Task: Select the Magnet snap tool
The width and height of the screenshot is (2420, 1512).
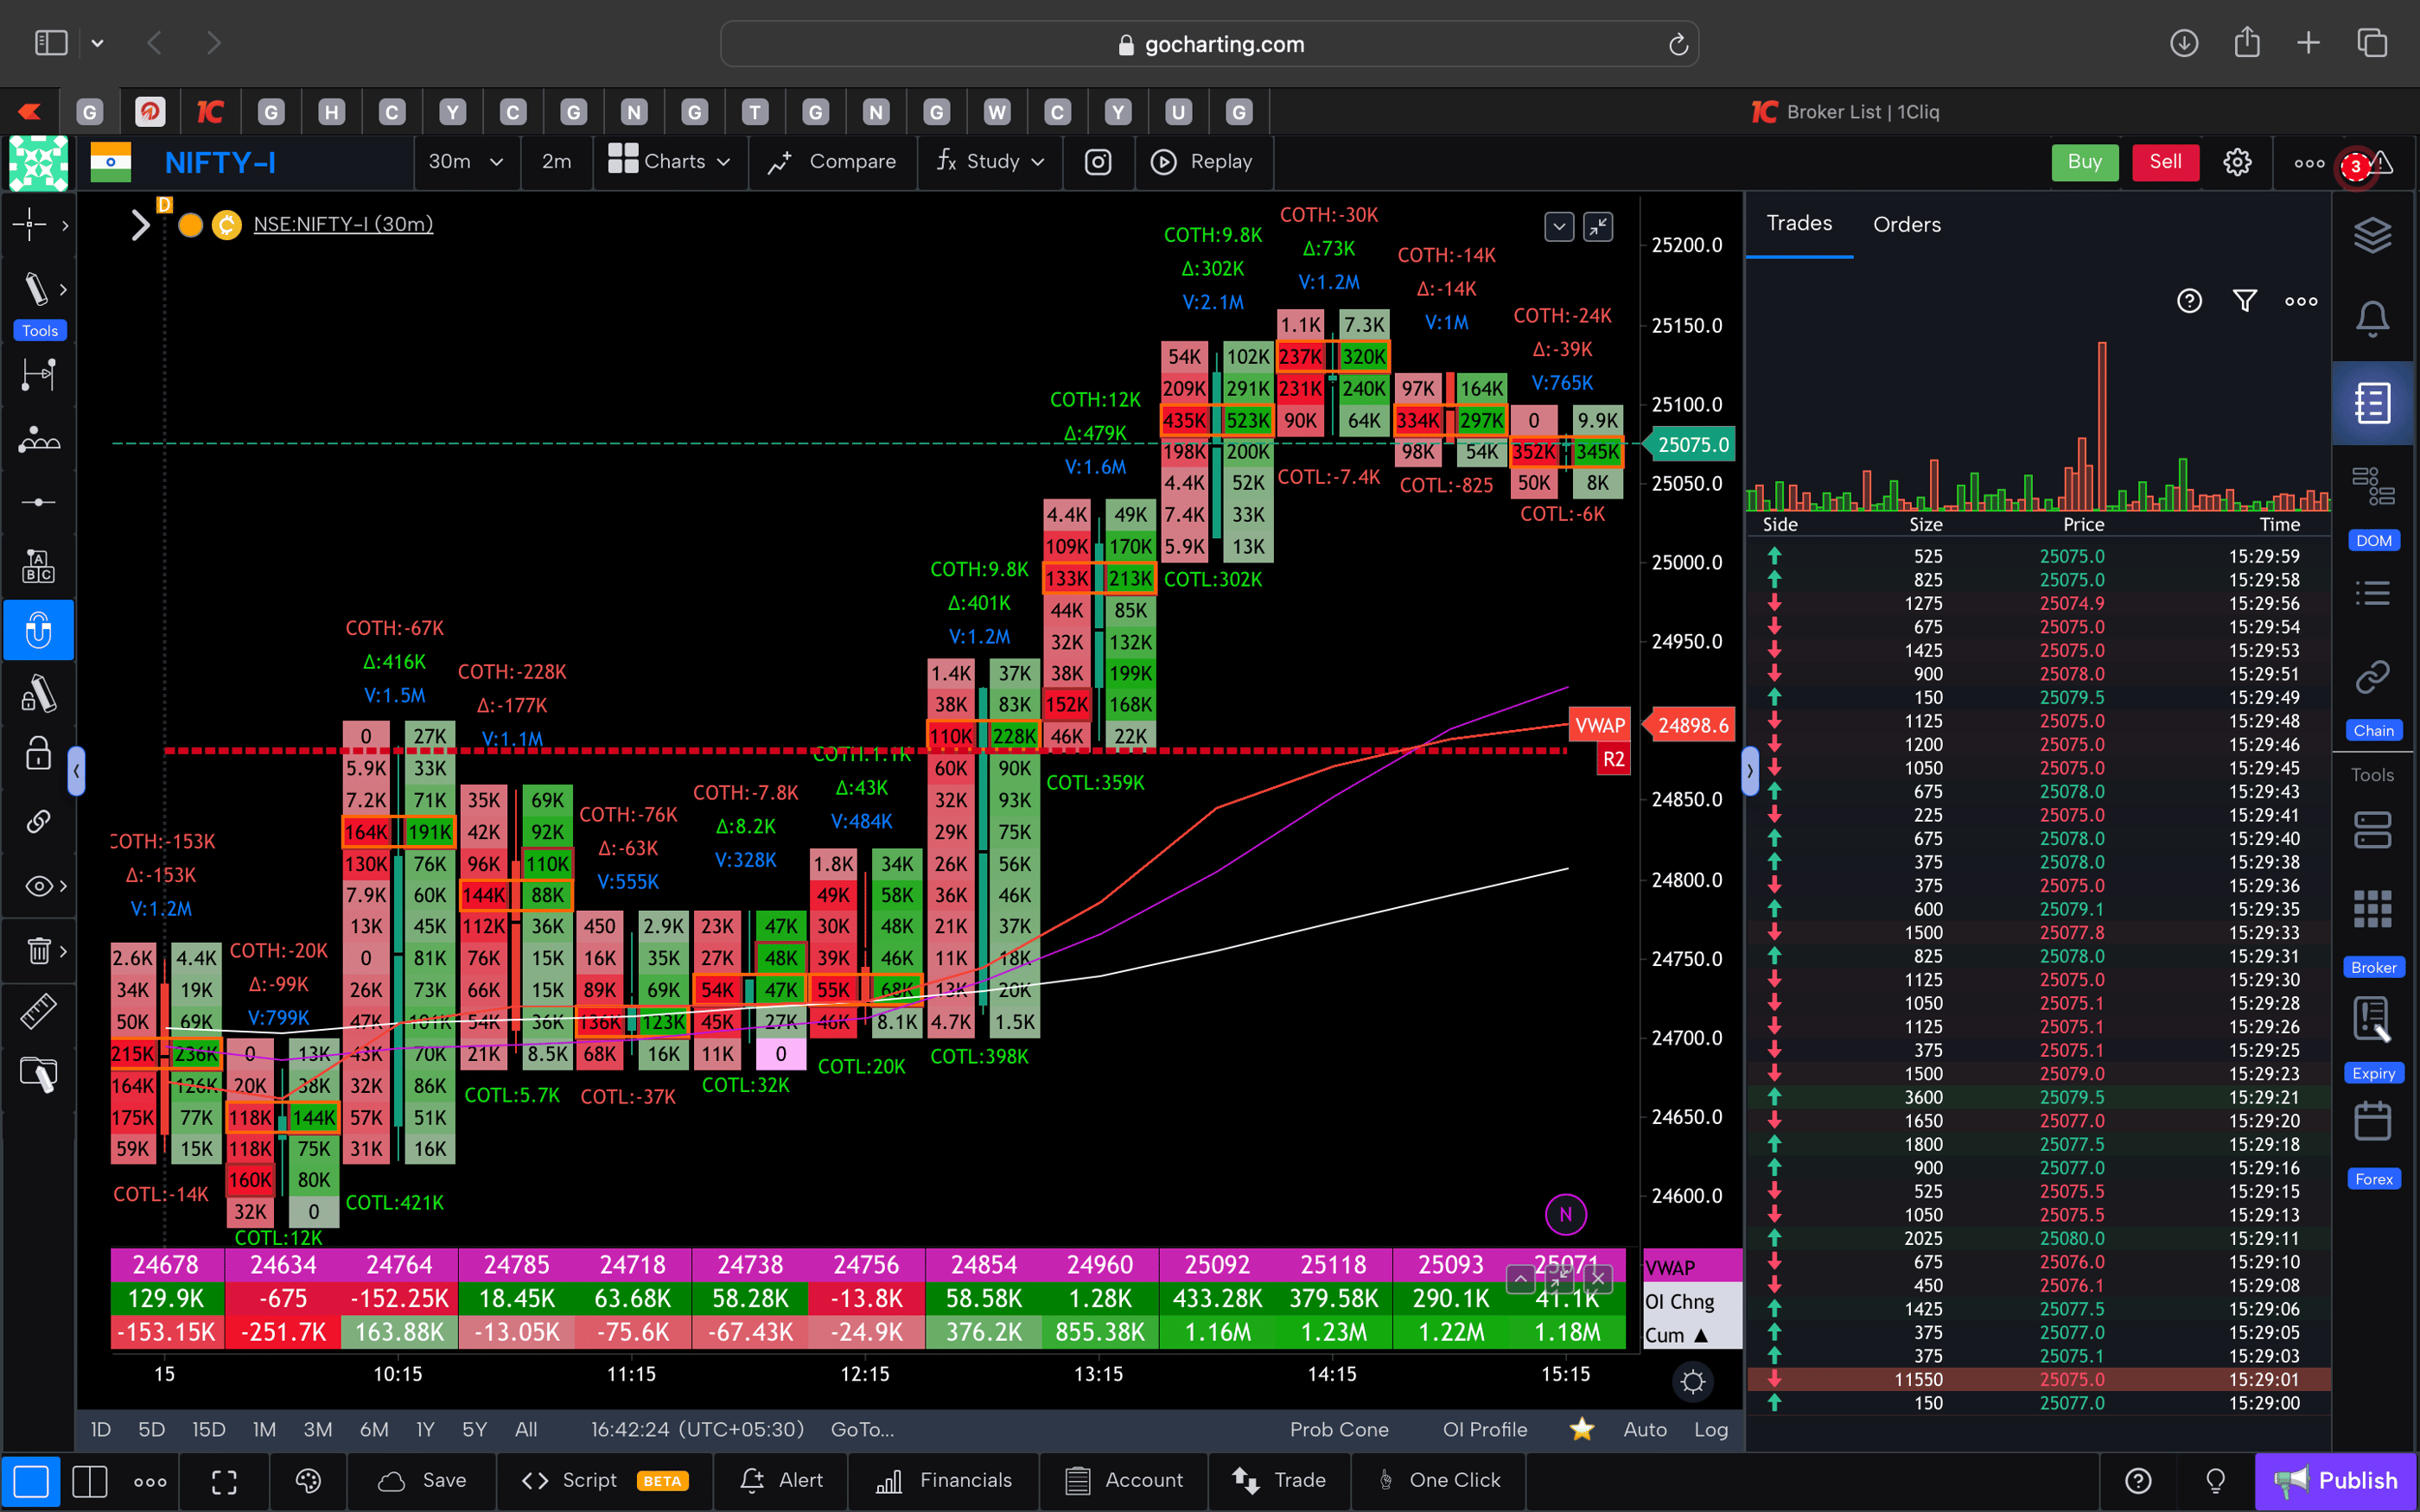Action: (x=39, y=630)
